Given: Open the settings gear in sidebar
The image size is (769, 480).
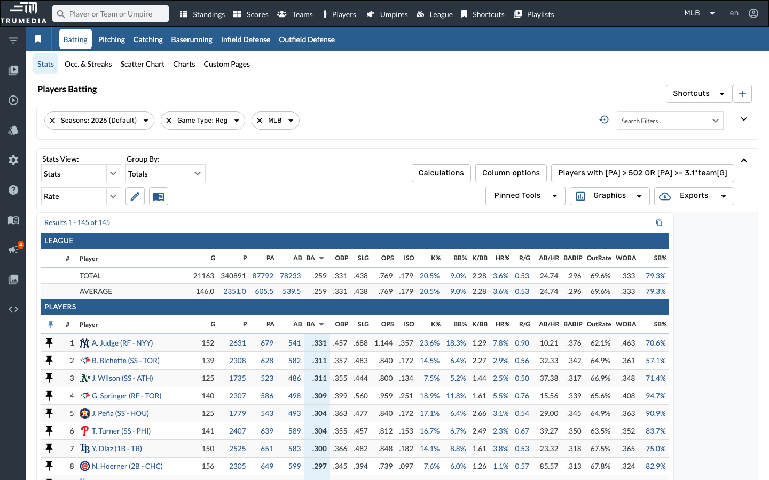Looking at the screenshot, I should tap(13, 160).
